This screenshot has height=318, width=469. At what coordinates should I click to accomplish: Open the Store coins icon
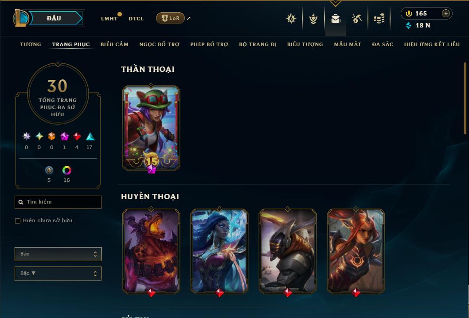click(x=379, y=19)
